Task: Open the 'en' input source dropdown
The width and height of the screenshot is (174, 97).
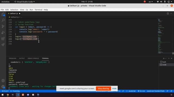Action: coord(151,2)
